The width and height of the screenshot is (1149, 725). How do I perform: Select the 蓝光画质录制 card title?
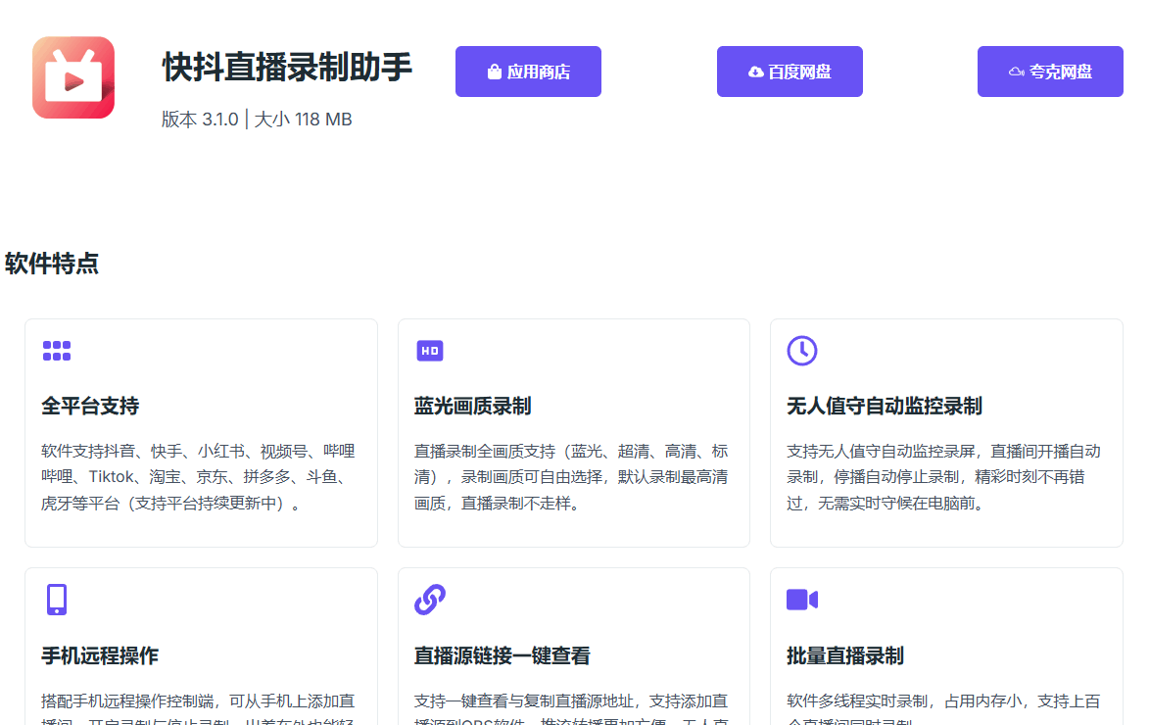(x=472, y=406)
